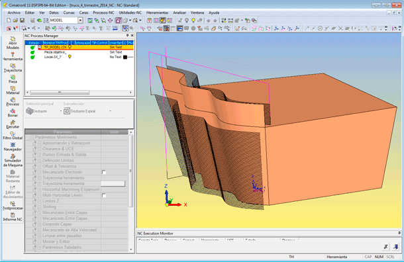Open the Desbaste Espiral sub-selection dropdown
Viewport: 404px width, 262px height.
click(x=111, y=111)
